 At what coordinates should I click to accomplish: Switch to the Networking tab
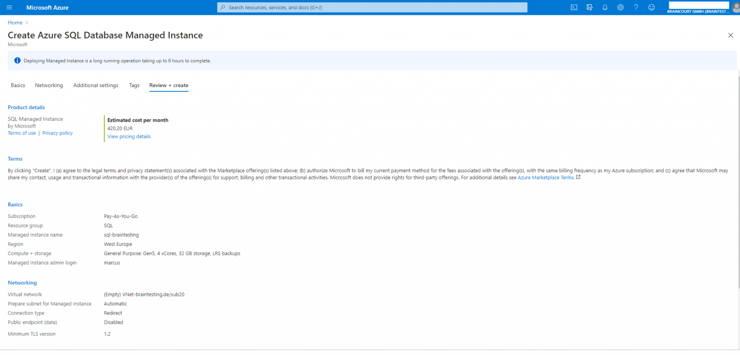49,85
